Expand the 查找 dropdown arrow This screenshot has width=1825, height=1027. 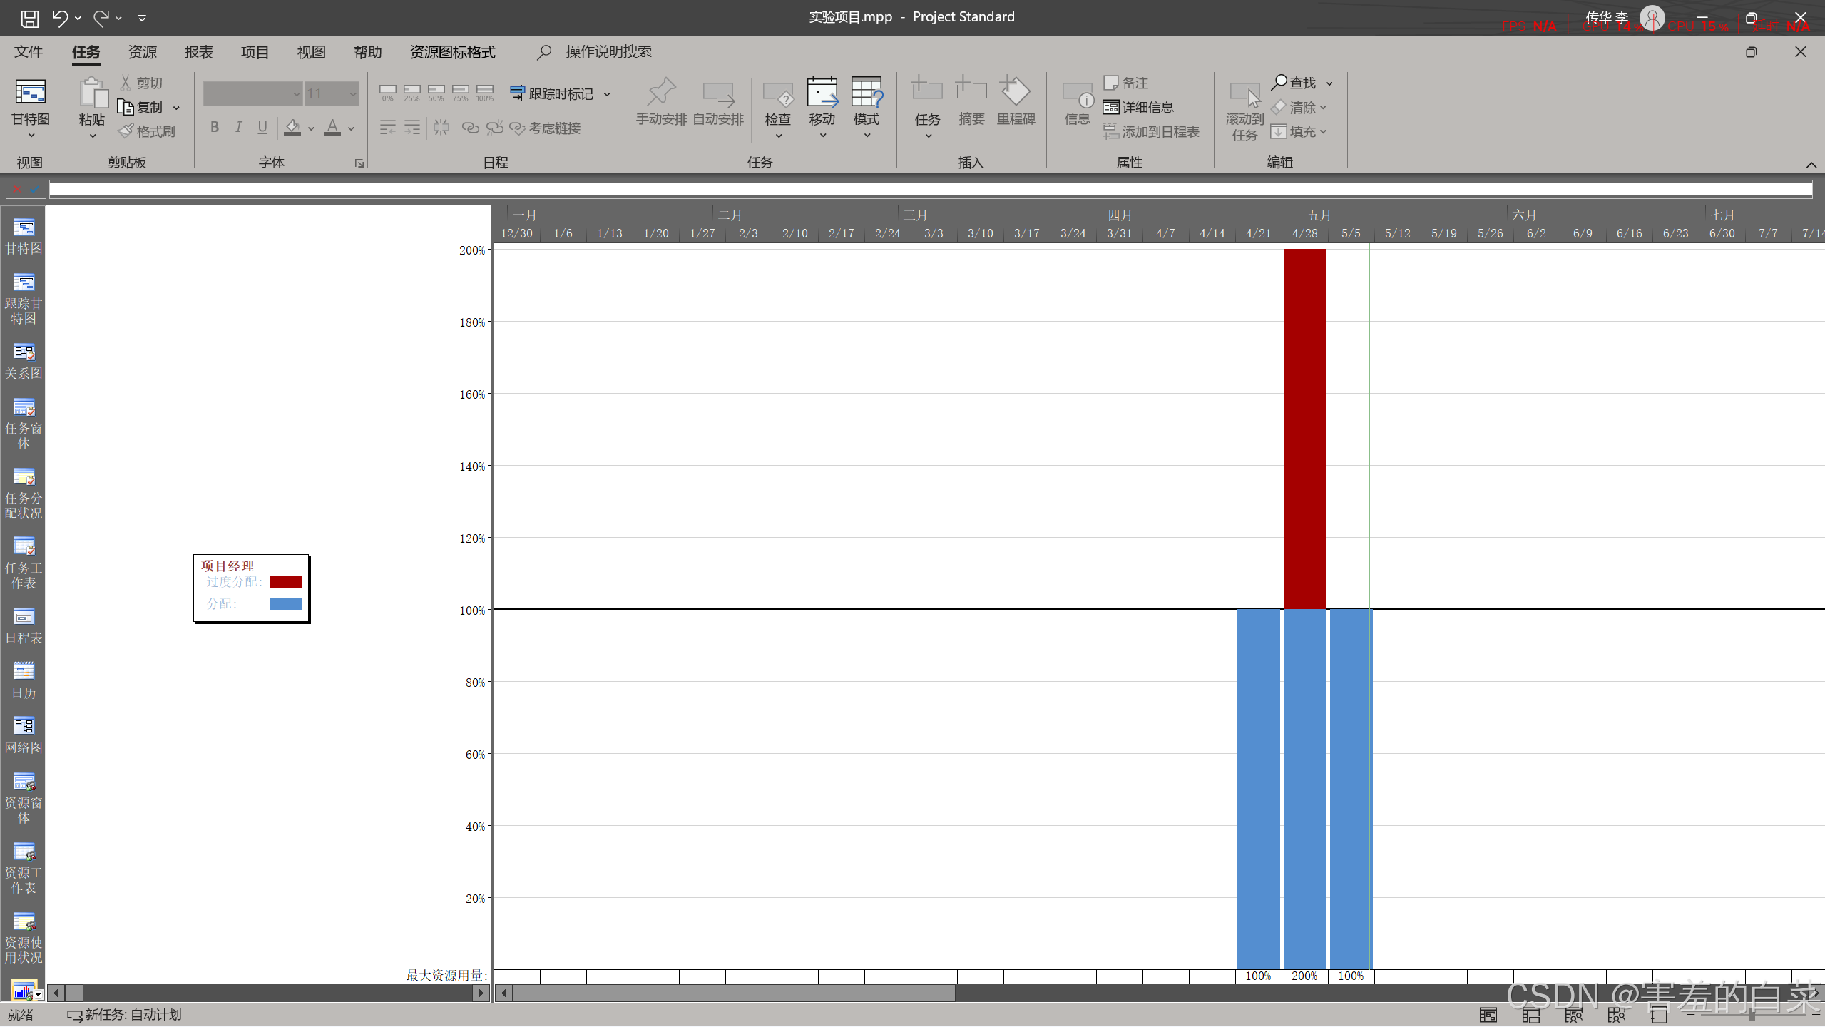[1329, 83]
